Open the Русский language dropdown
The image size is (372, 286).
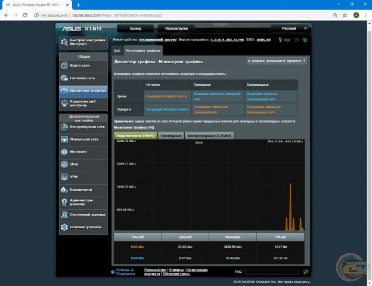point(290,29)
